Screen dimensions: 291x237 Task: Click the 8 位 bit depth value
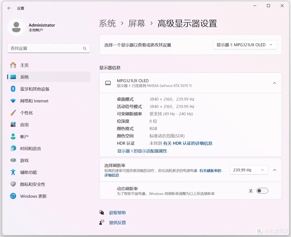(x=153, y=121)
